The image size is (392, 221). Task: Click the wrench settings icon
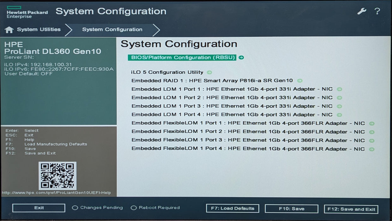361,11
